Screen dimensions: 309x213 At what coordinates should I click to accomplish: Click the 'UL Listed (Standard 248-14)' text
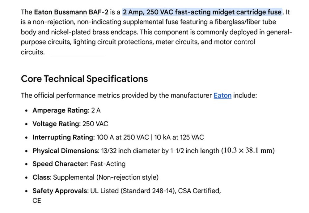133,191
